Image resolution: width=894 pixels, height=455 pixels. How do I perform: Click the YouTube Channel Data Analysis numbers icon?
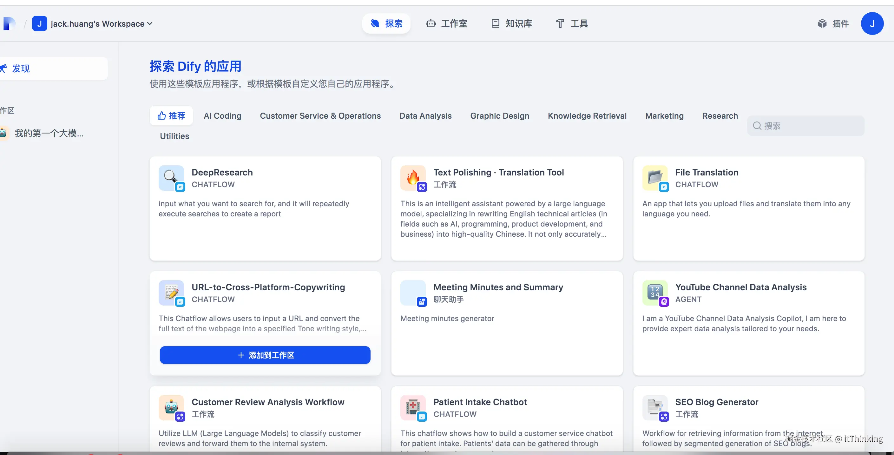click(x=654, y=292)
